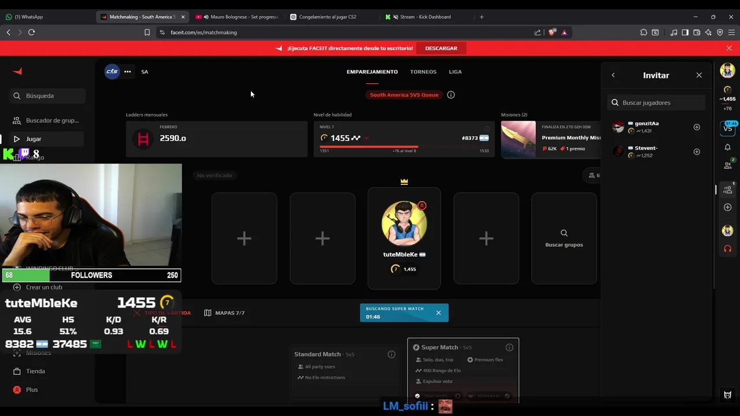Focus the Buscar jugadores search field
This screenshot has height=416, width=740.
coord(656,102)
